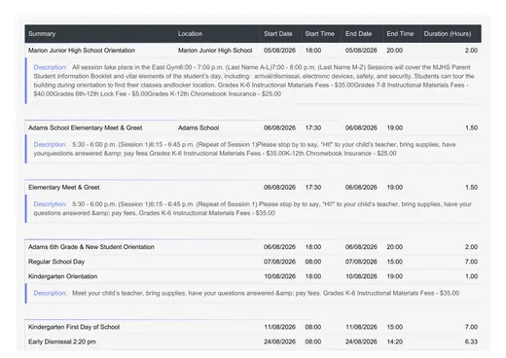This screenshot has height=358, width=506.
Task: Click Early Dismissal start date 24/08/2026
Action: pos(279,341)
